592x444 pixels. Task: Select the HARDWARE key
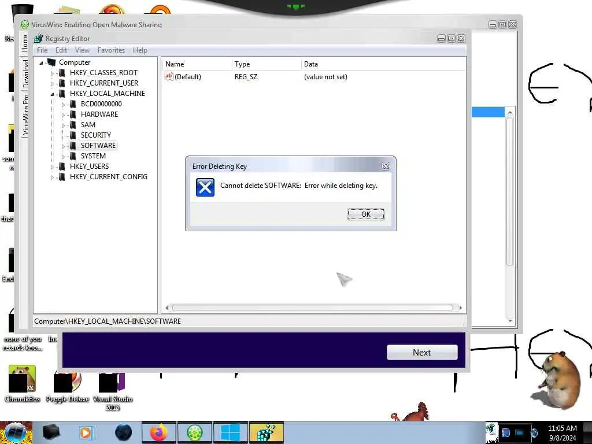point(99,114)
